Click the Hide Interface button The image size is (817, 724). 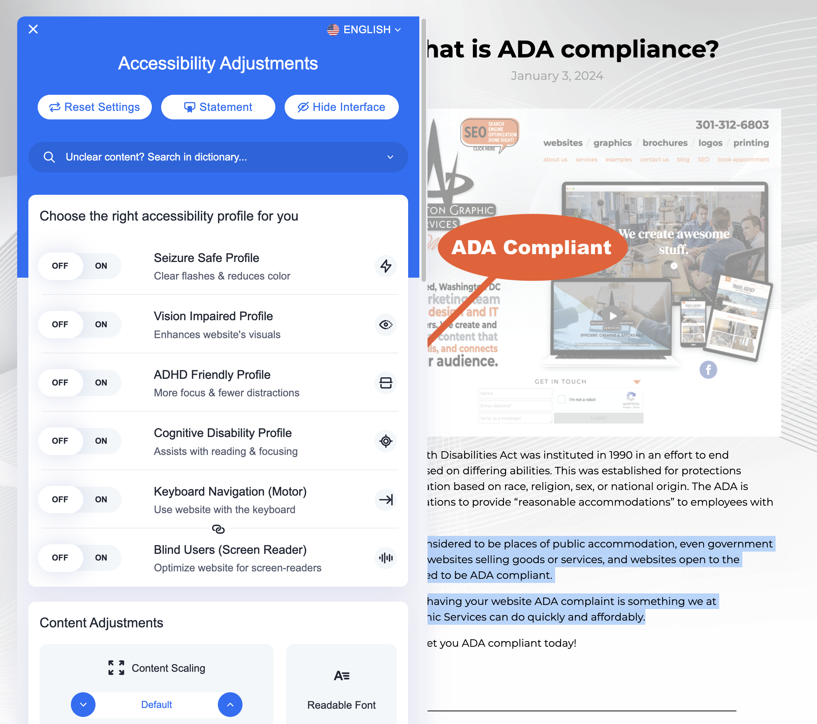click(341, 107)
